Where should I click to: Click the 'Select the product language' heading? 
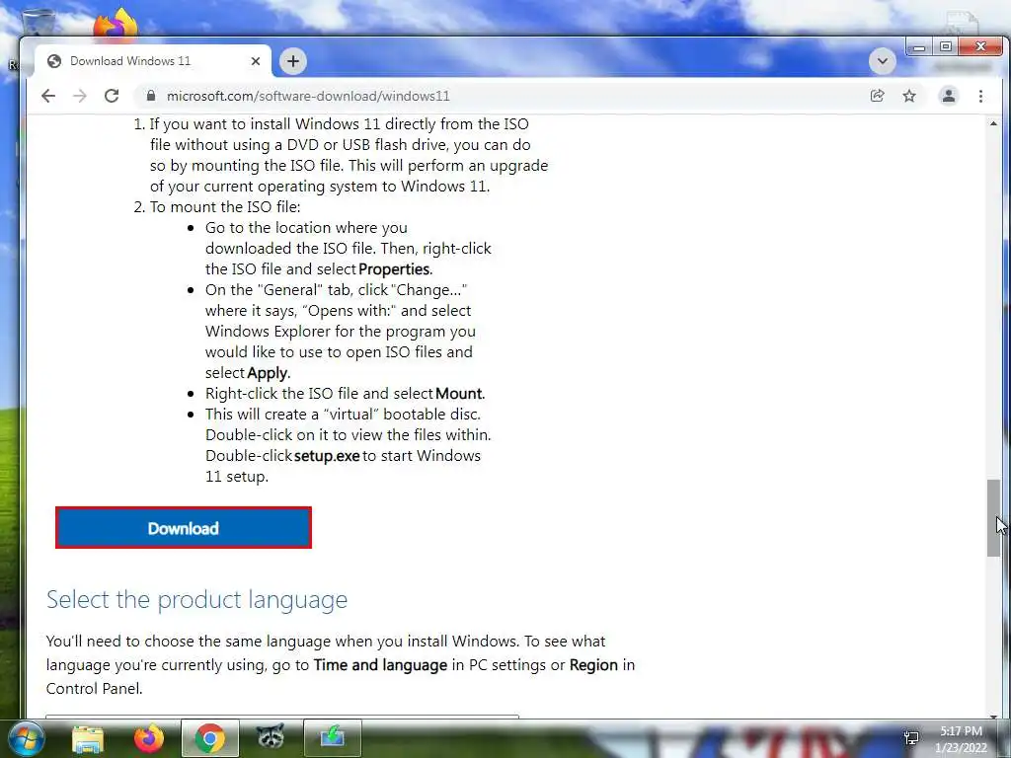coord(196,599)
